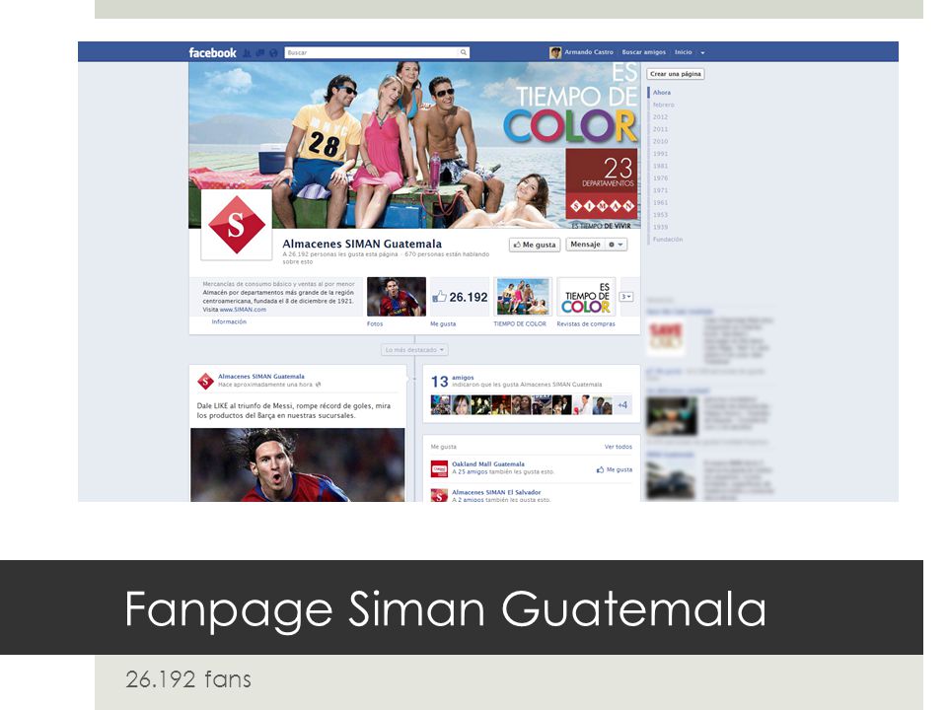The image size is (947, 710).
Task: Click Fotos label under thumbnail
Action: coord(375,324)
